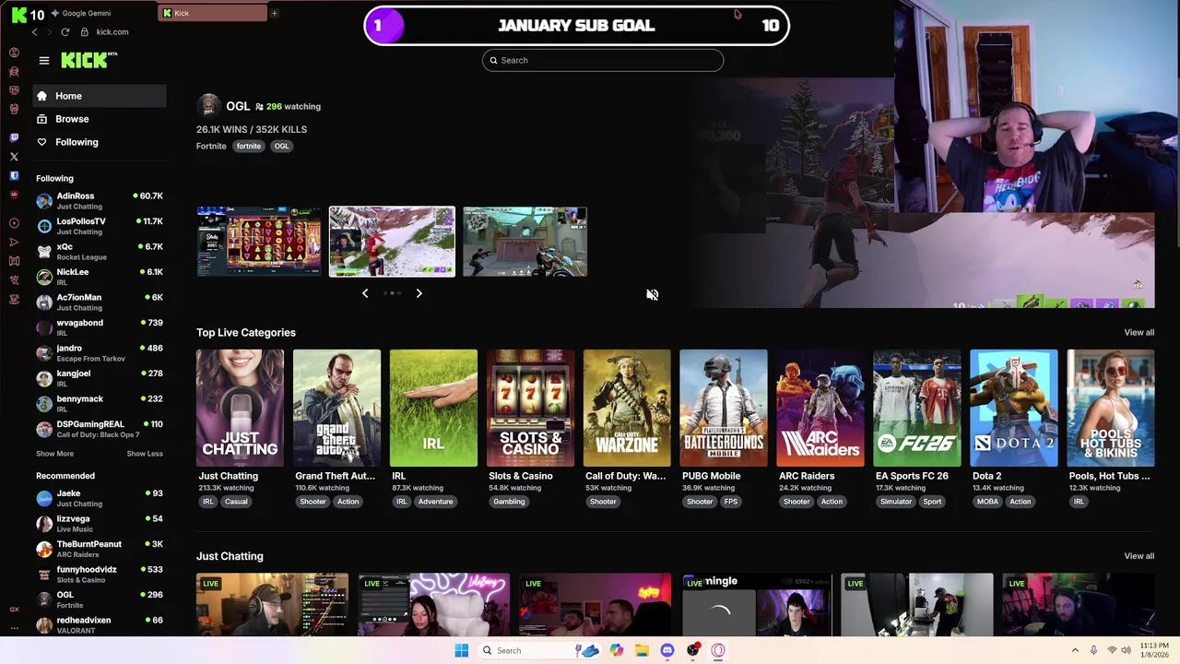The width and height of the screenshot is (1180, 664).
Task: Click the fortnite tag under OGL
Action: tap(249, 146)
